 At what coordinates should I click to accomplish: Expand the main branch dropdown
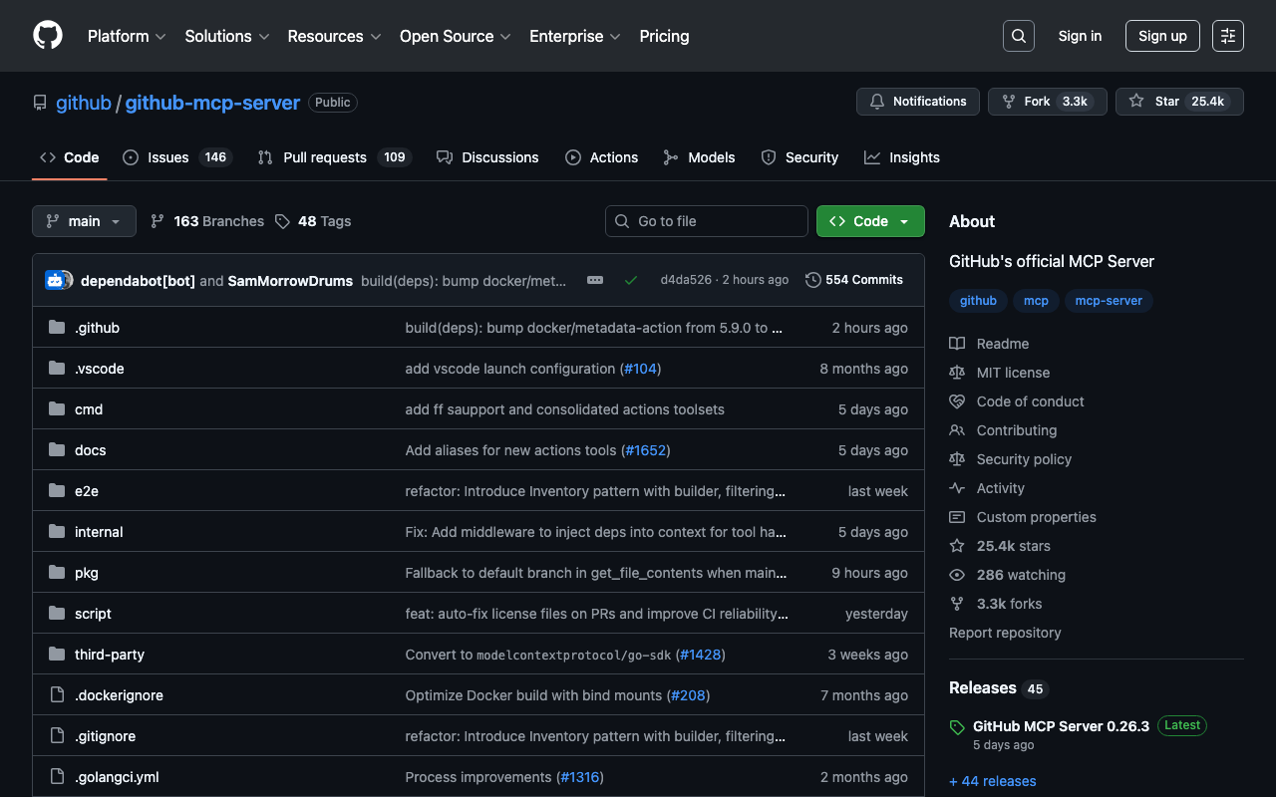point(84,221)
